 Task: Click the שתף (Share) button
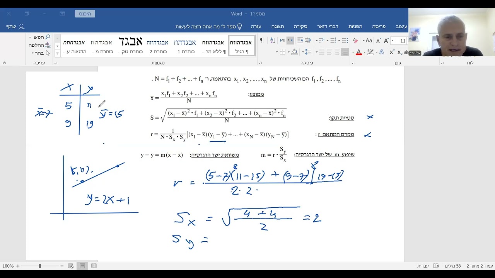[15, 26]
